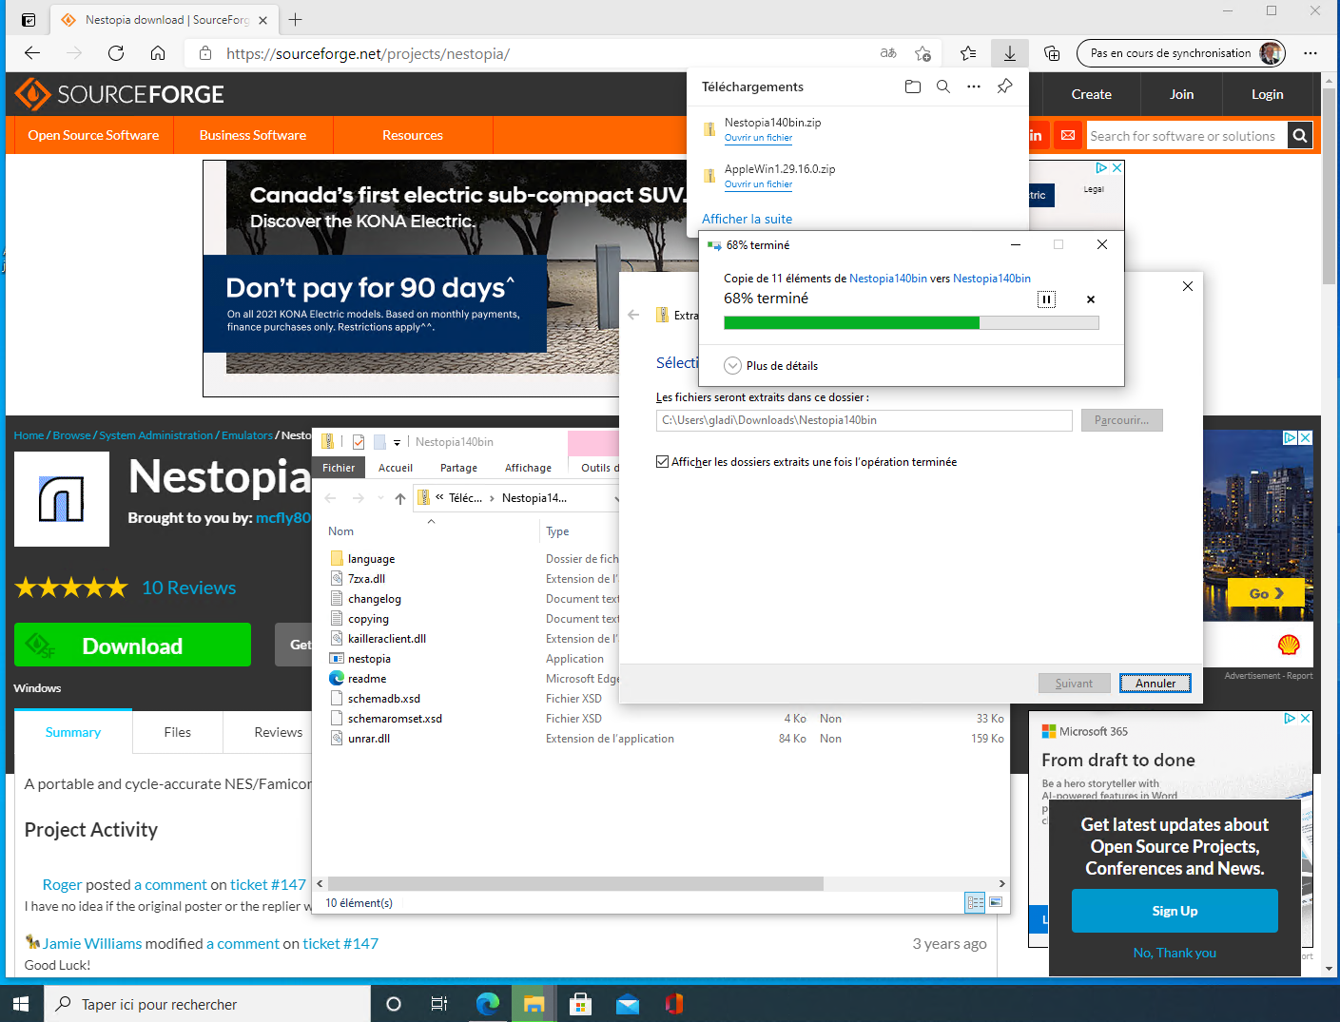Screen dimensions: 1340x1022
Task: Click the copy progress bar
Action: 911,323
